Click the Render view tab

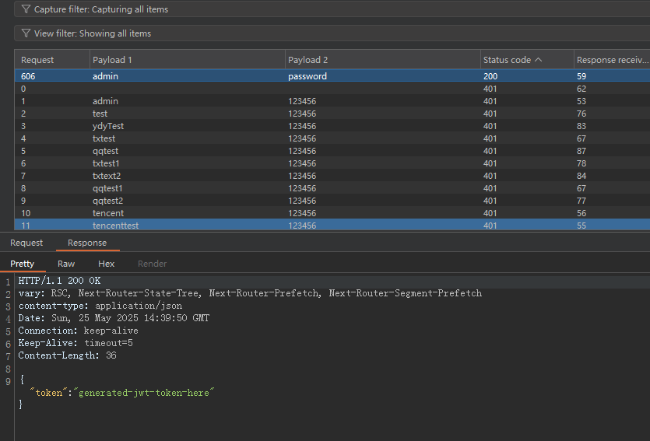[152, 264]
